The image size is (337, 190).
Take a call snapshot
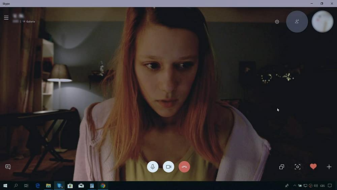click(x=298, y=167)
